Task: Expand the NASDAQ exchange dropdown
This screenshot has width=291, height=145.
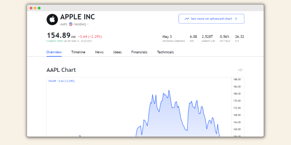Action: pos(88,24)
